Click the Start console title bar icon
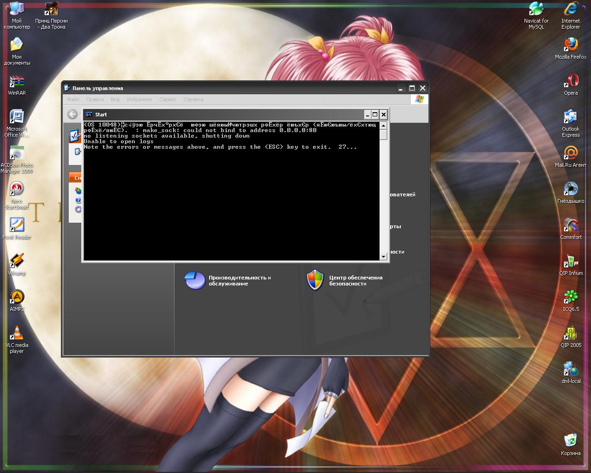Image resolution: width=591 pixels, height=473 pixels. [89, 115]
